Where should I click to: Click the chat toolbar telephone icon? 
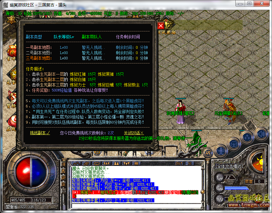pos(96,164)
